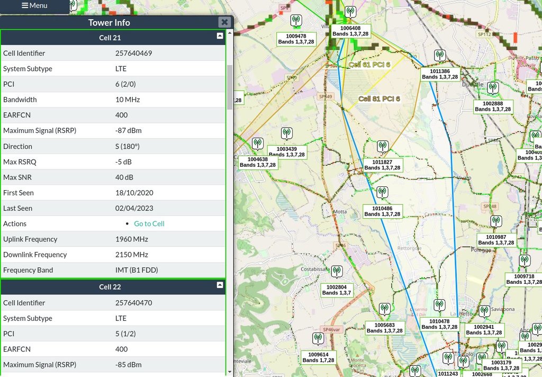Click tower marker 1011386
The image size is (542, 377).
[439, 56]
